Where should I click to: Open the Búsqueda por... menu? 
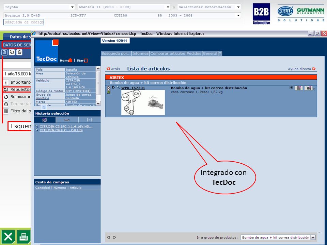pyautogui.click(x=116, y=53)
